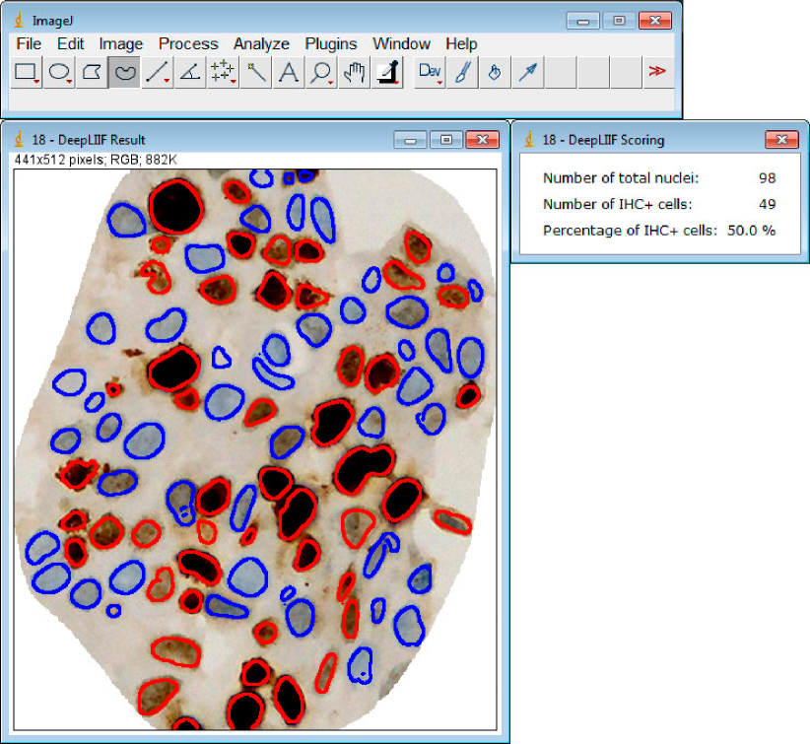The width and height of the screenshot is (810, 744).
Task: Select the Brush tool
Action: click(x=461, y=72)
